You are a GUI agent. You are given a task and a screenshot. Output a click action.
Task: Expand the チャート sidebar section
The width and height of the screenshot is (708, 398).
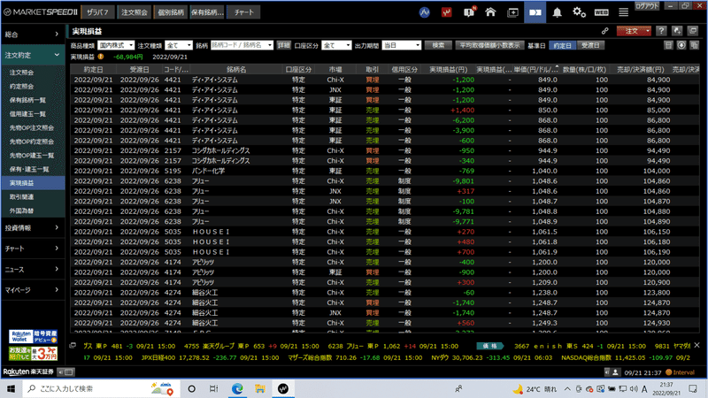[x=33, y=249]
